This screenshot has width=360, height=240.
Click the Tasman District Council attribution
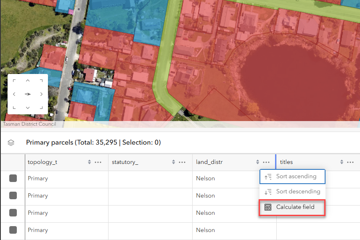click(x=29, y=124)
